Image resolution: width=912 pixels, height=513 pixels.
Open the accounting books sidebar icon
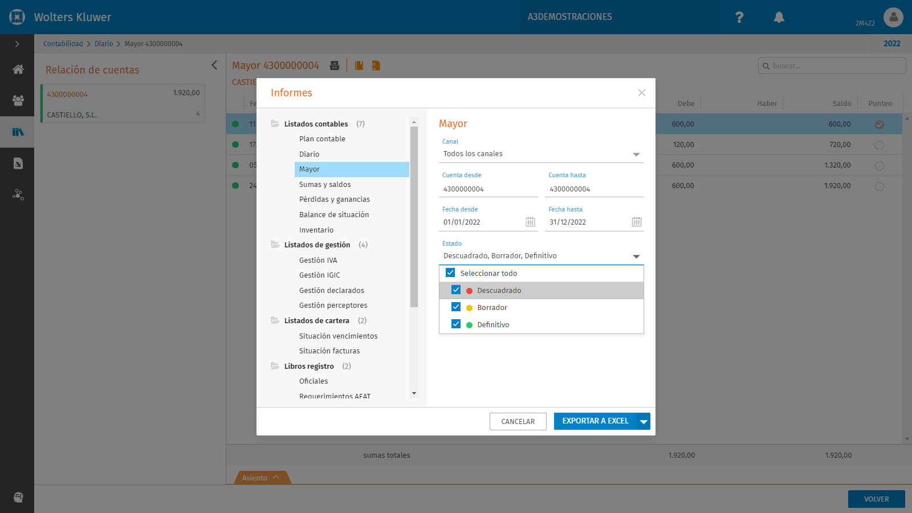pos(18,132)
